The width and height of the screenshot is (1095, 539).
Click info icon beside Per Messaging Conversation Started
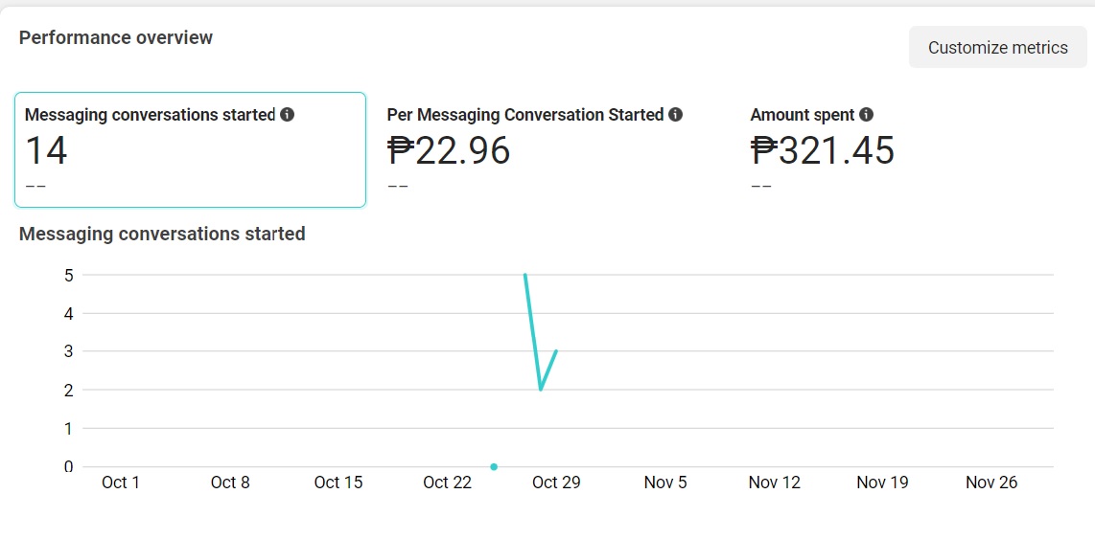675,114
